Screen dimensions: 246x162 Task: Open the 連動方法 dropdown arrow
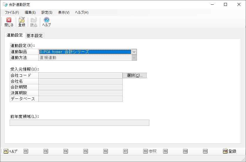pos(134,58)
